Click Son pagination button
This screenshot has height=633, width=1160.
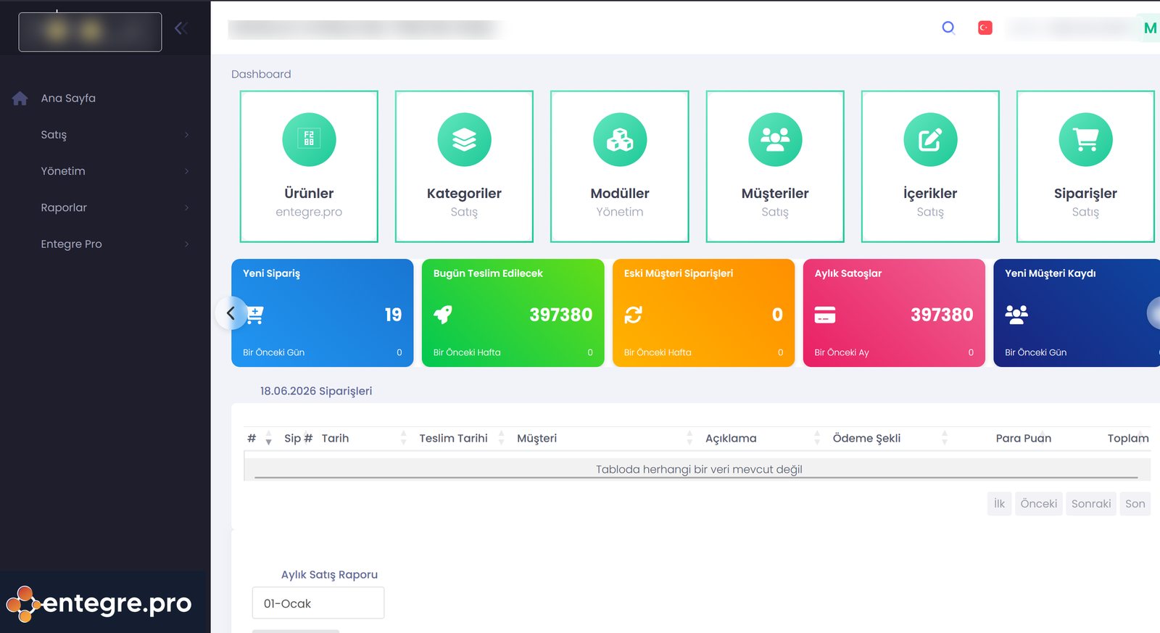[x=1135, y=504]
